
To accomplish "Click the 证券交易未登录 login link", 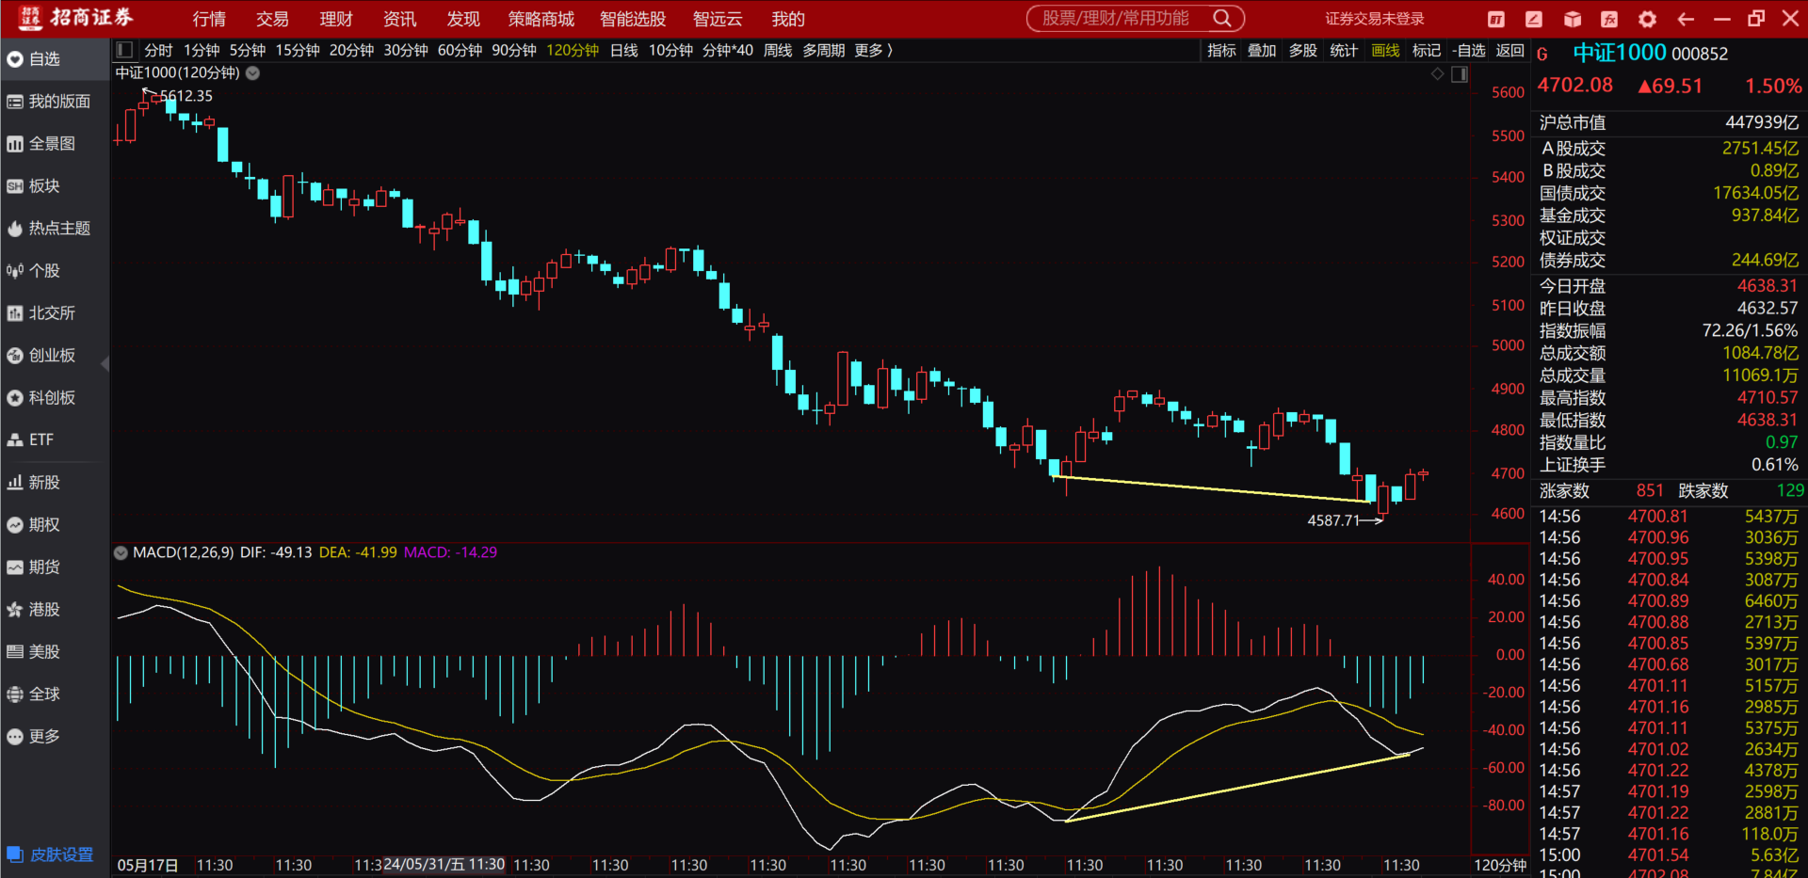I will (1375, 19).
